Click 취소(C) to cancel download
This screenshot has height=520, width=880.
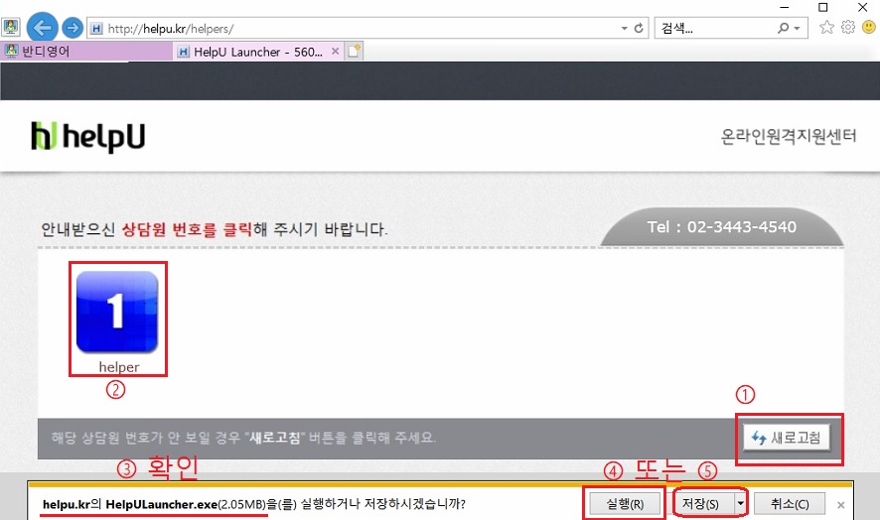tap(790, 504)
